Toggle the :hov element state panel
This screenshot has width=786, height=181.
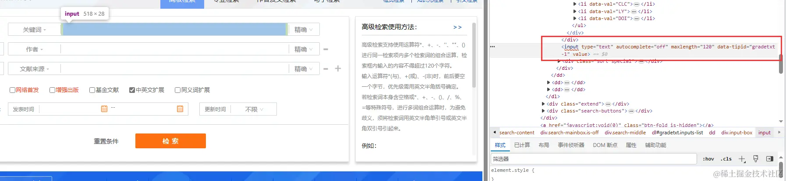(708, 159)
